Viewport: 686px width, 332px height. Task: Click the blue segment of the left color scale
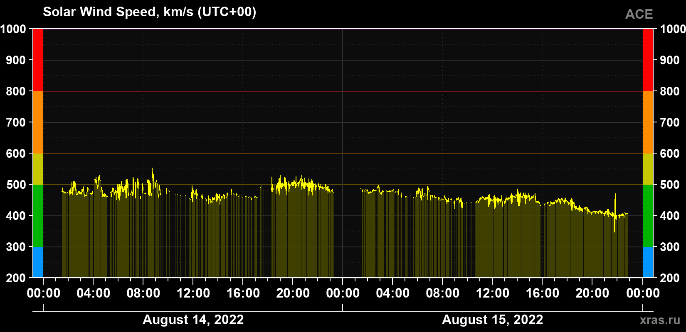pos(38,262)
